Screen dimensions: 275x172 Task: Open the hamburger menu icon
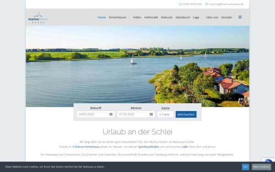point(240,17)
